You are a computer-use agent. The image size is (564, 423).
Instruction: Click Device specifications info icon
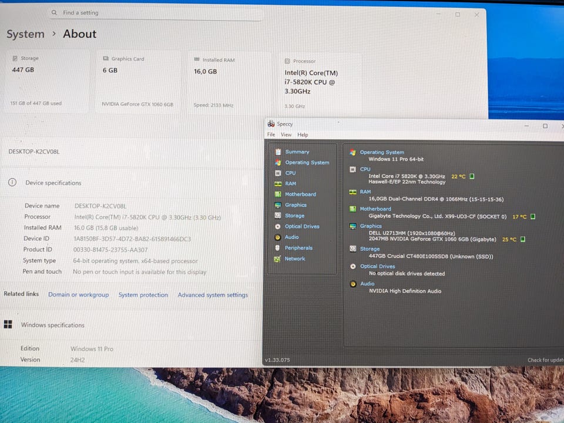12,182
